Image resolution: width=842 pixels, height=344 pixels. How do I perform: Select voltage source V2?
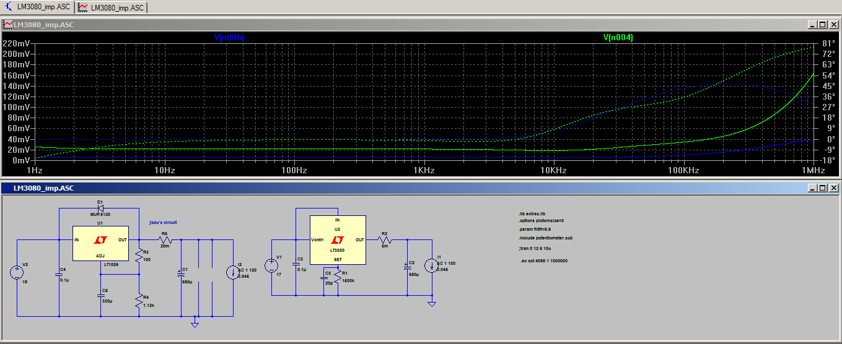pos(17,273)
